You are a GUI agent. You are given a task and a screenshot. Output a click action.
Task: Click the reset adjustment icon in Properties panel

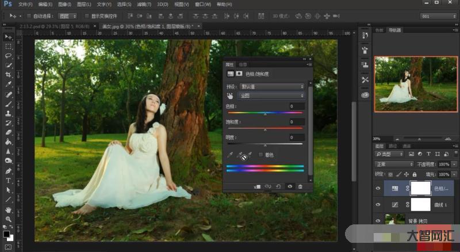(278, 186)
